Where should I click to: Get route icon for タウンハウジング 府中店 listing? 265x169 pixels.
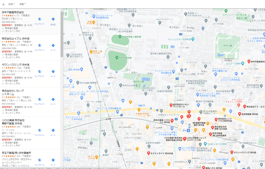pos(53,72)
